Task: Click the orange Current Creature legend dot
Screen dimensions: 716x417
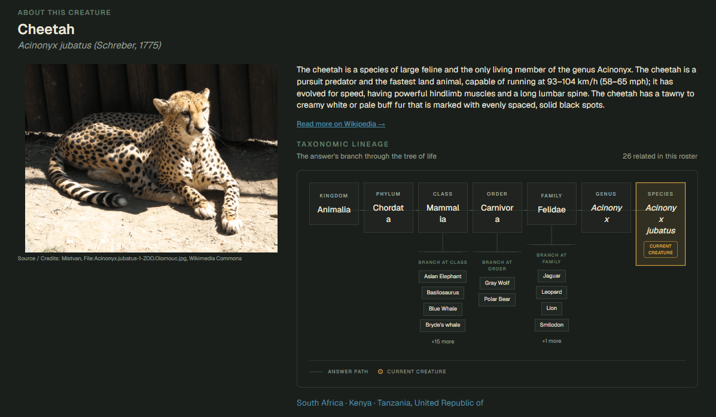Action: pyautogui.click(x=380, y=372)
